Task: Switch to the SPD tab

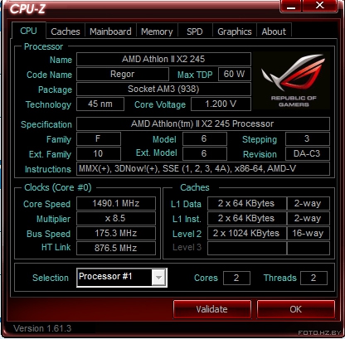Action: coord(195,31)
